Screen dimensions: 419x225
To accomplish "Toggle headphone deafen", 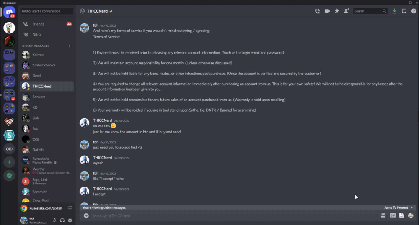I will pyautogui.click(x=62, y=220).
